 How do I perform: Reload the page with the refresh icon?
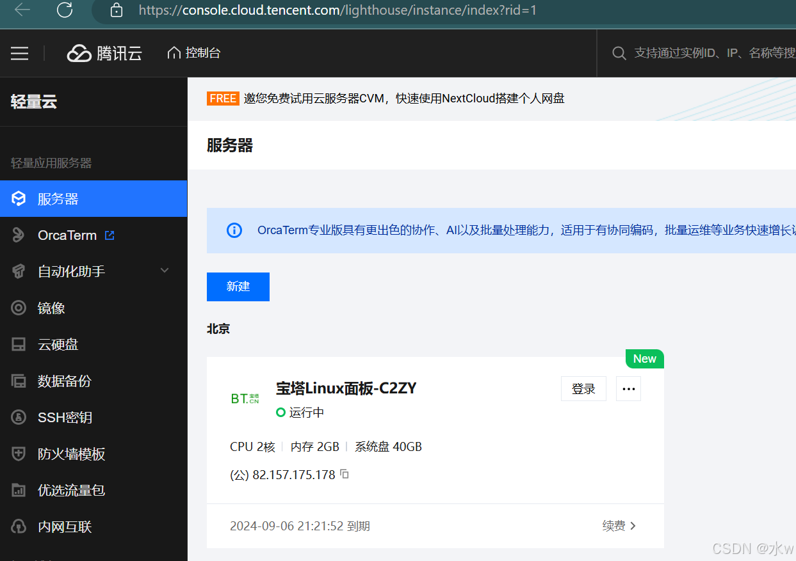click(x=65, y=10)
